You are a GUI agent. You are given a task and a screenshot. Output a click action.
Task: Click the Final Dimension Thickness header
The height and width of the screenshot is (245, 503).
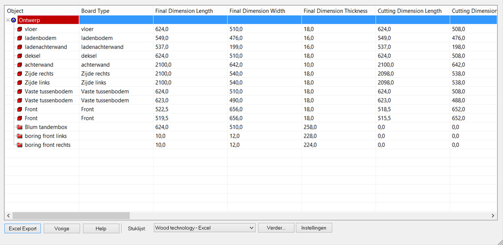click(x=335, y=11)
